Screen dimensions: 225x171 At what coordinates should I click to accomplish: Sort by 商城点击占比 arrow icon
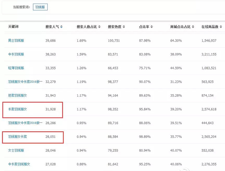click(x=193, y=27)
